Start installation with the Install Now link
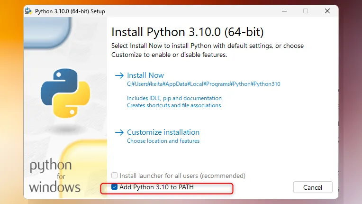 [x=145, y=75]
